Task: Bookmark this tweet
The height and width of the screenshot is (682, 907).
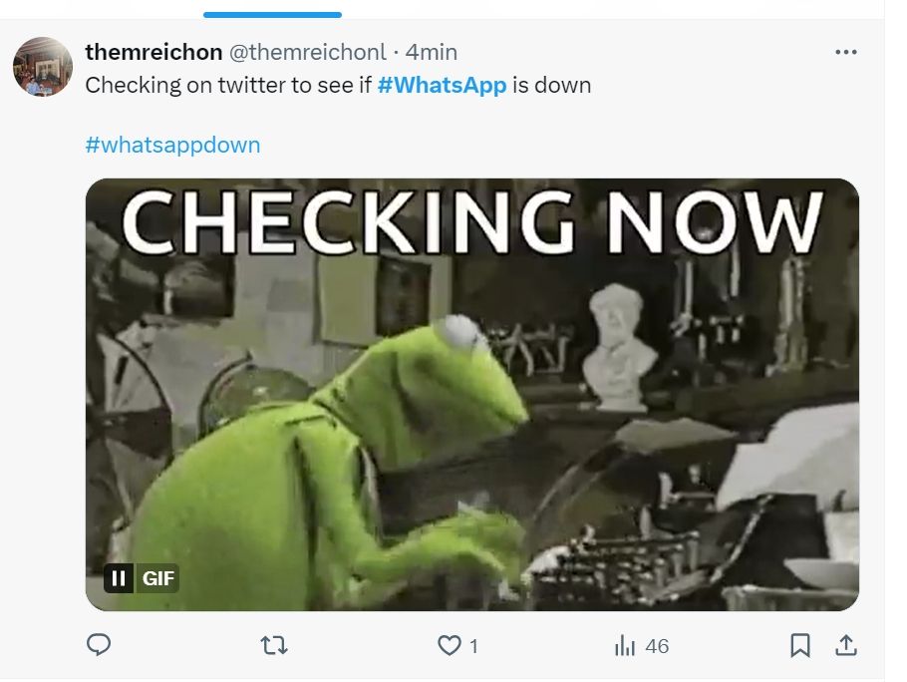Action: coord(799,646)
